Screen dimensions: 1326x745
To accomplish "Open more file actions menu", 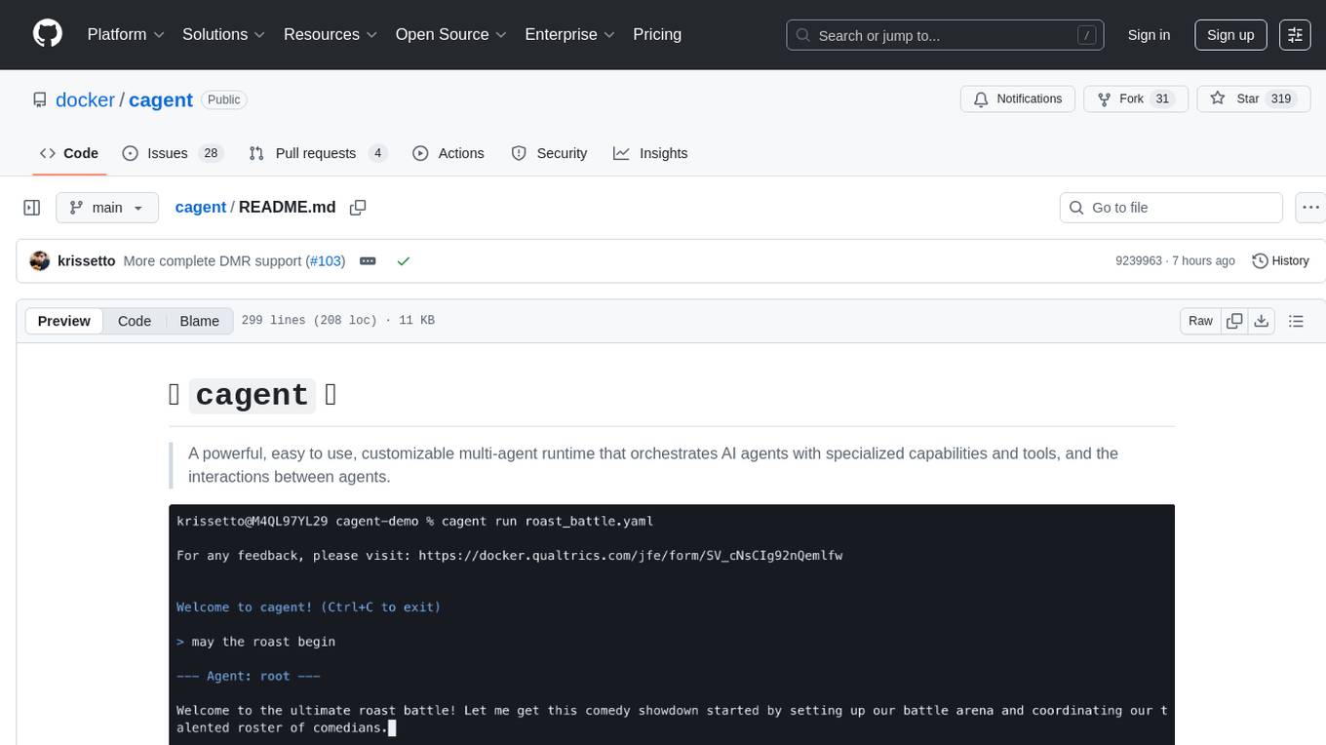I will pyautogui.click(x=1310, y=208).
